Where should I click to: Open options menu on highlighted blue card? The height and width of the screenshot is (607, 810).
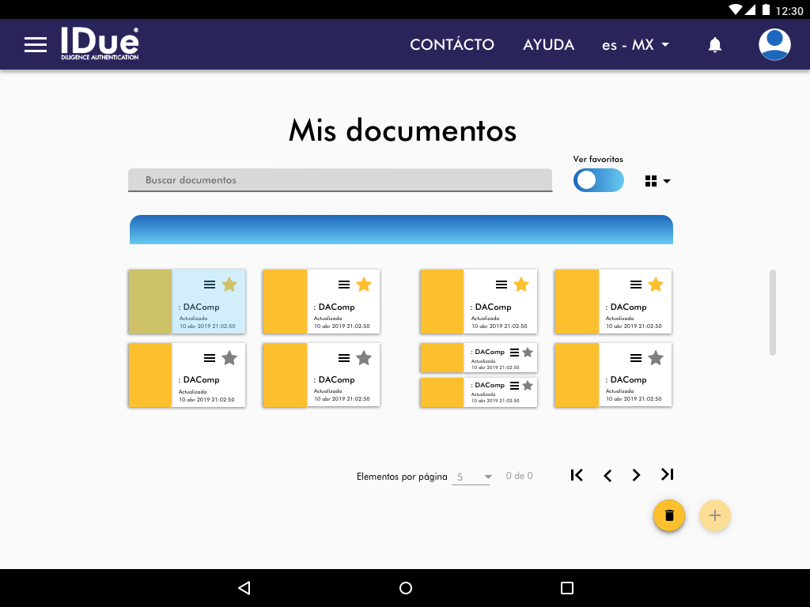[x=210, y=285]
